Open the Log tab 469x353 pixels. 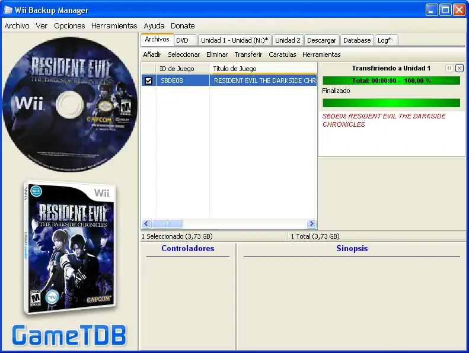click(386, 40)
